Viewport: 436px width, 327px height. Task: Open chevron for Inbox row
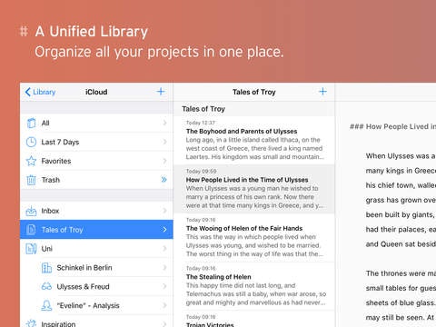tap(164, 211)
